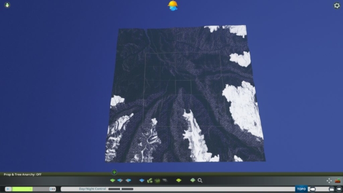Select the four-arrow move tool icon
This screenshot has width=343, height=193.
pos(329,181)
